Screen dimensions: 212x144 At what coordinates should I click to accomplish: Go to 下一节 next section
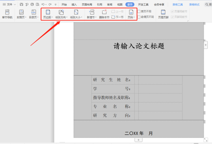click(x=117, y=17)
